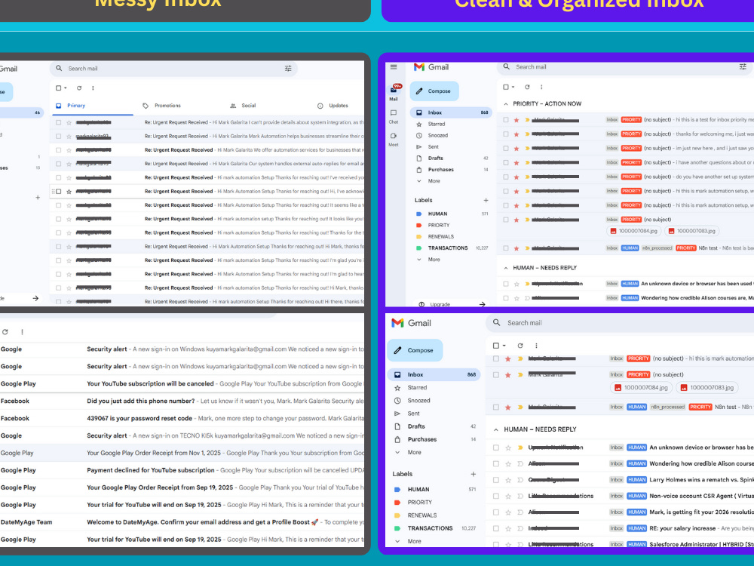
Task: Click the Mail icon with 99+ badge
Action: coord(394,90)
